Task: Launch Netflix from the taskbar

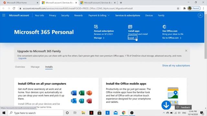Action: pyautogui.click(x=91, y=113)
